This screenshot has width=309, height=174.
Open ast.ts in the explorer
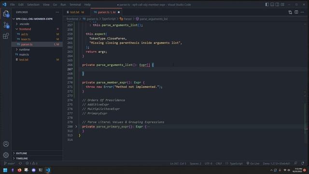coord(37,34)
